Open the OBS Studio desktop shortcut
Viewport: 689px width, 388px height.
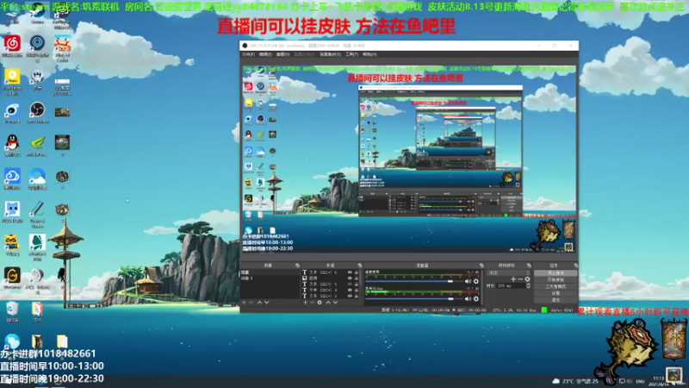click(37, 113)
